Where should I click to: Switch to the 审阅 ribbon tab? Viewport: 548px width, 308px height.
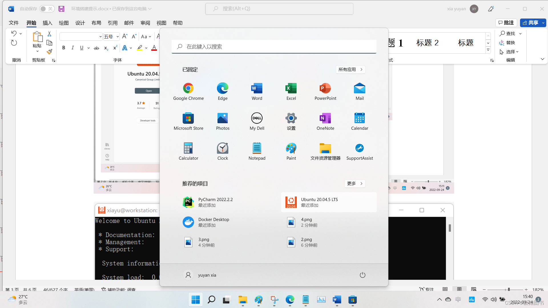coord(145,23)
